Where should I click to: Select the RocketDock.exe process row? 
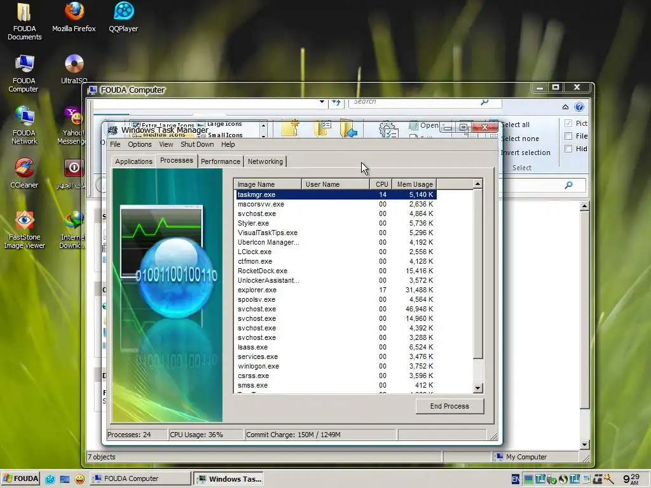pos(336,271)
